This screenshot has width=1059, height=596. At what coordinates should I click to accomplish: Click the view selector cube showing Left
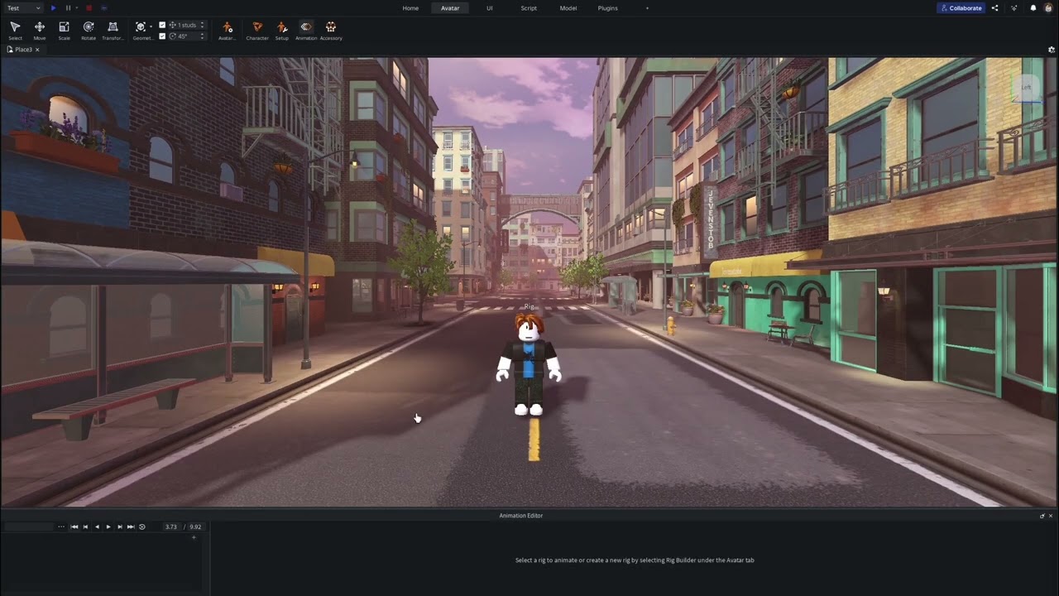coord(1026,88)
